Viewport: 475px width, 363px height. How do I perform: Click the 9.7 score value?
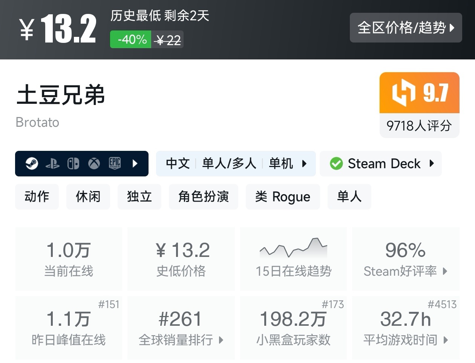pyautogui.click(x=435, y=93)
